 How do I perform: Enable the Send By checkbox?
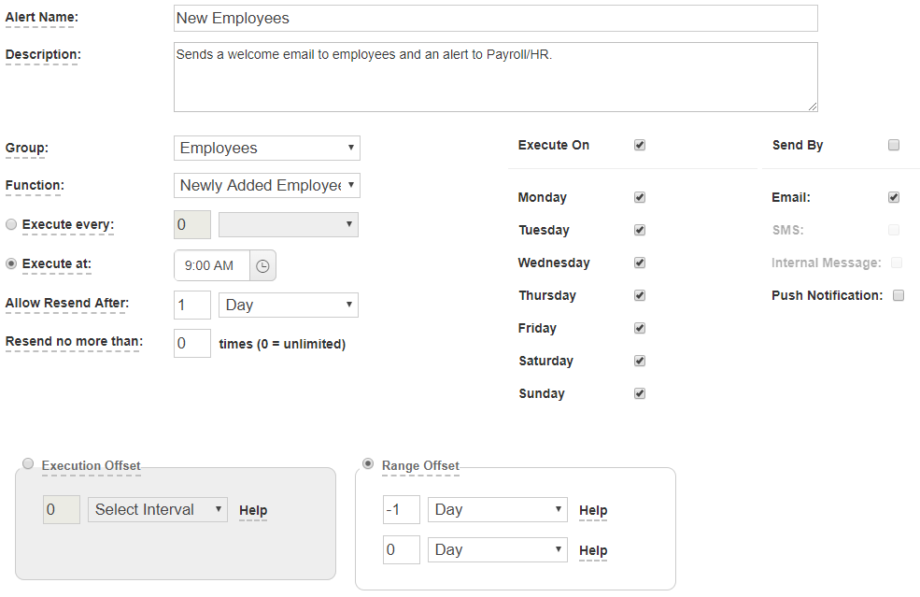coord(894,145)
